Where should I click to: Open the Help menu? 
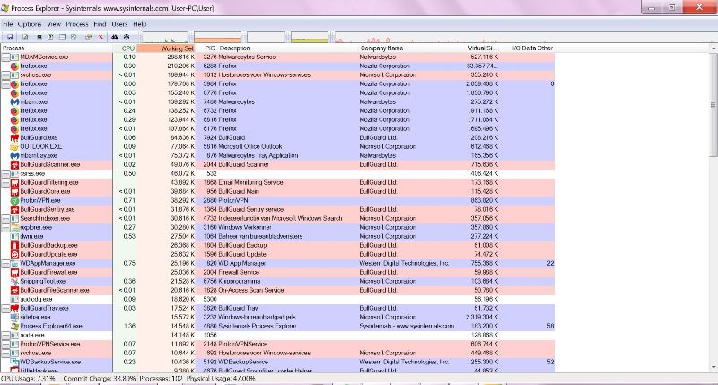(140, 24)
